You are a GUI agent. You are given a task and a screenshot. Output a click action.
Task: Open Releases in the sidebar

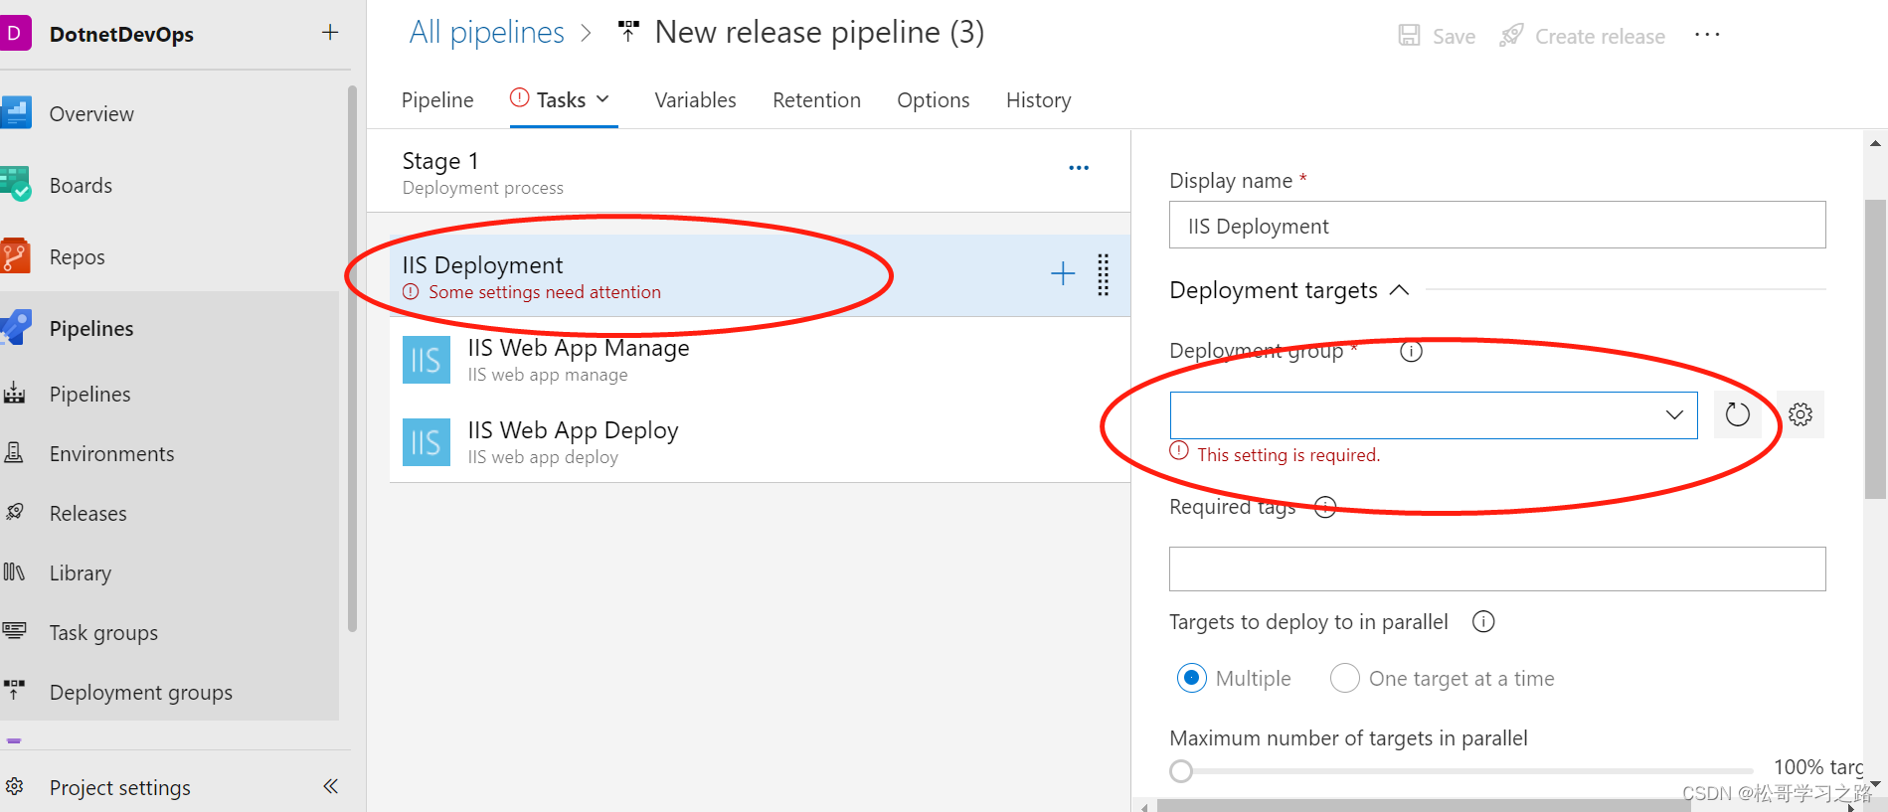(87, 514)
